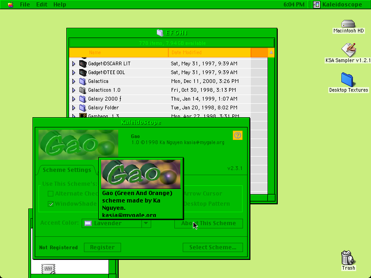This screenshot has width=371, height=278.
Task: Click the Gadget©TEE OOL file icon
Action: (83, 72)
